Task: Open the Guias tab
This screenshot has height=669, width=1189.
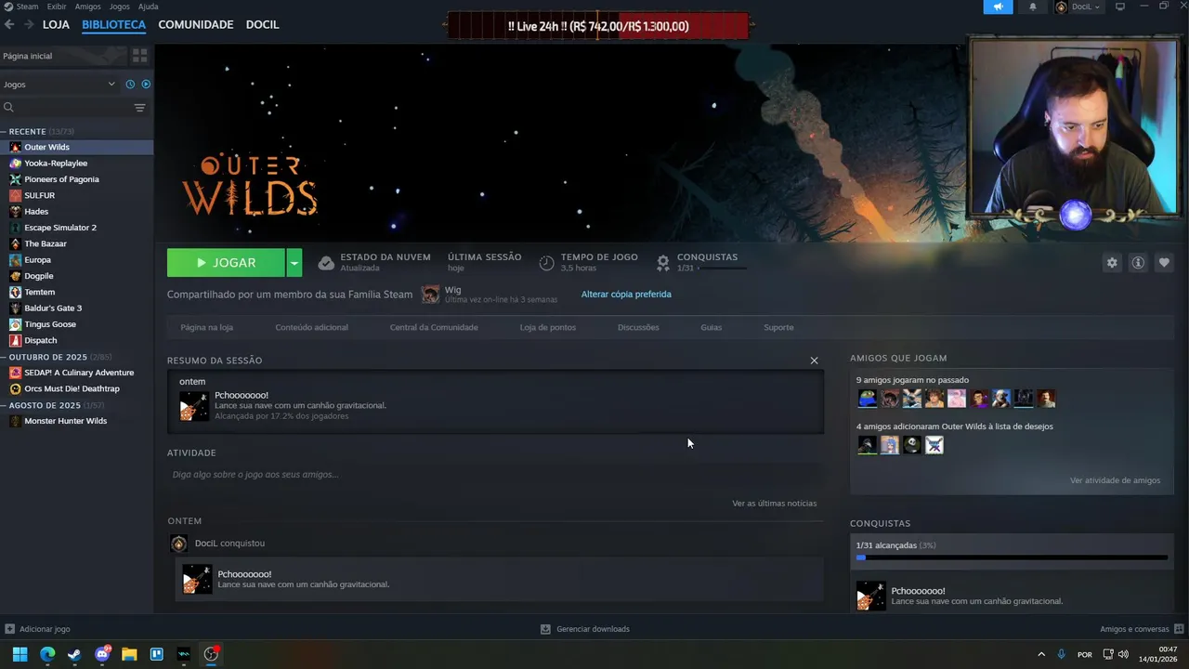Action: click(711, 327)
